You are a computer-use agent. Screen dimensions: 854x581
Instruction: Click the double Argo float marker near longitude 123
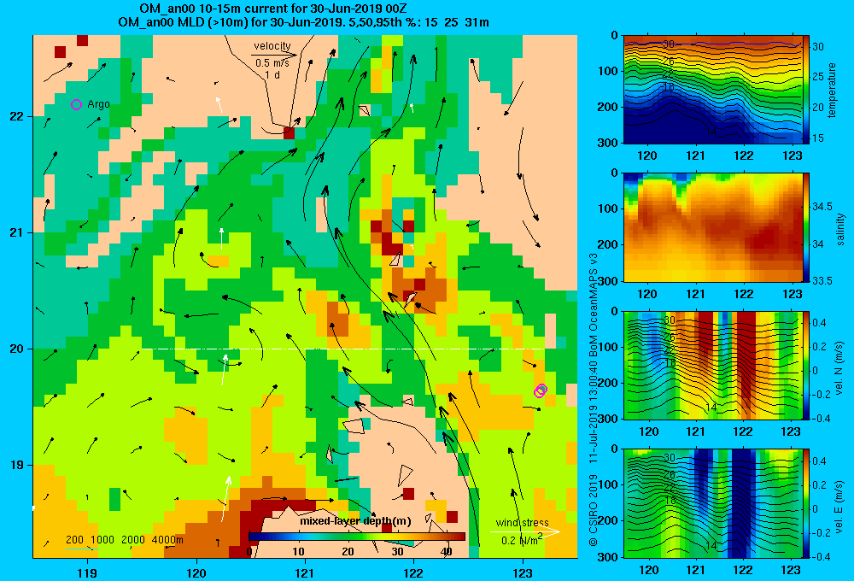click(x=541, y=390)
